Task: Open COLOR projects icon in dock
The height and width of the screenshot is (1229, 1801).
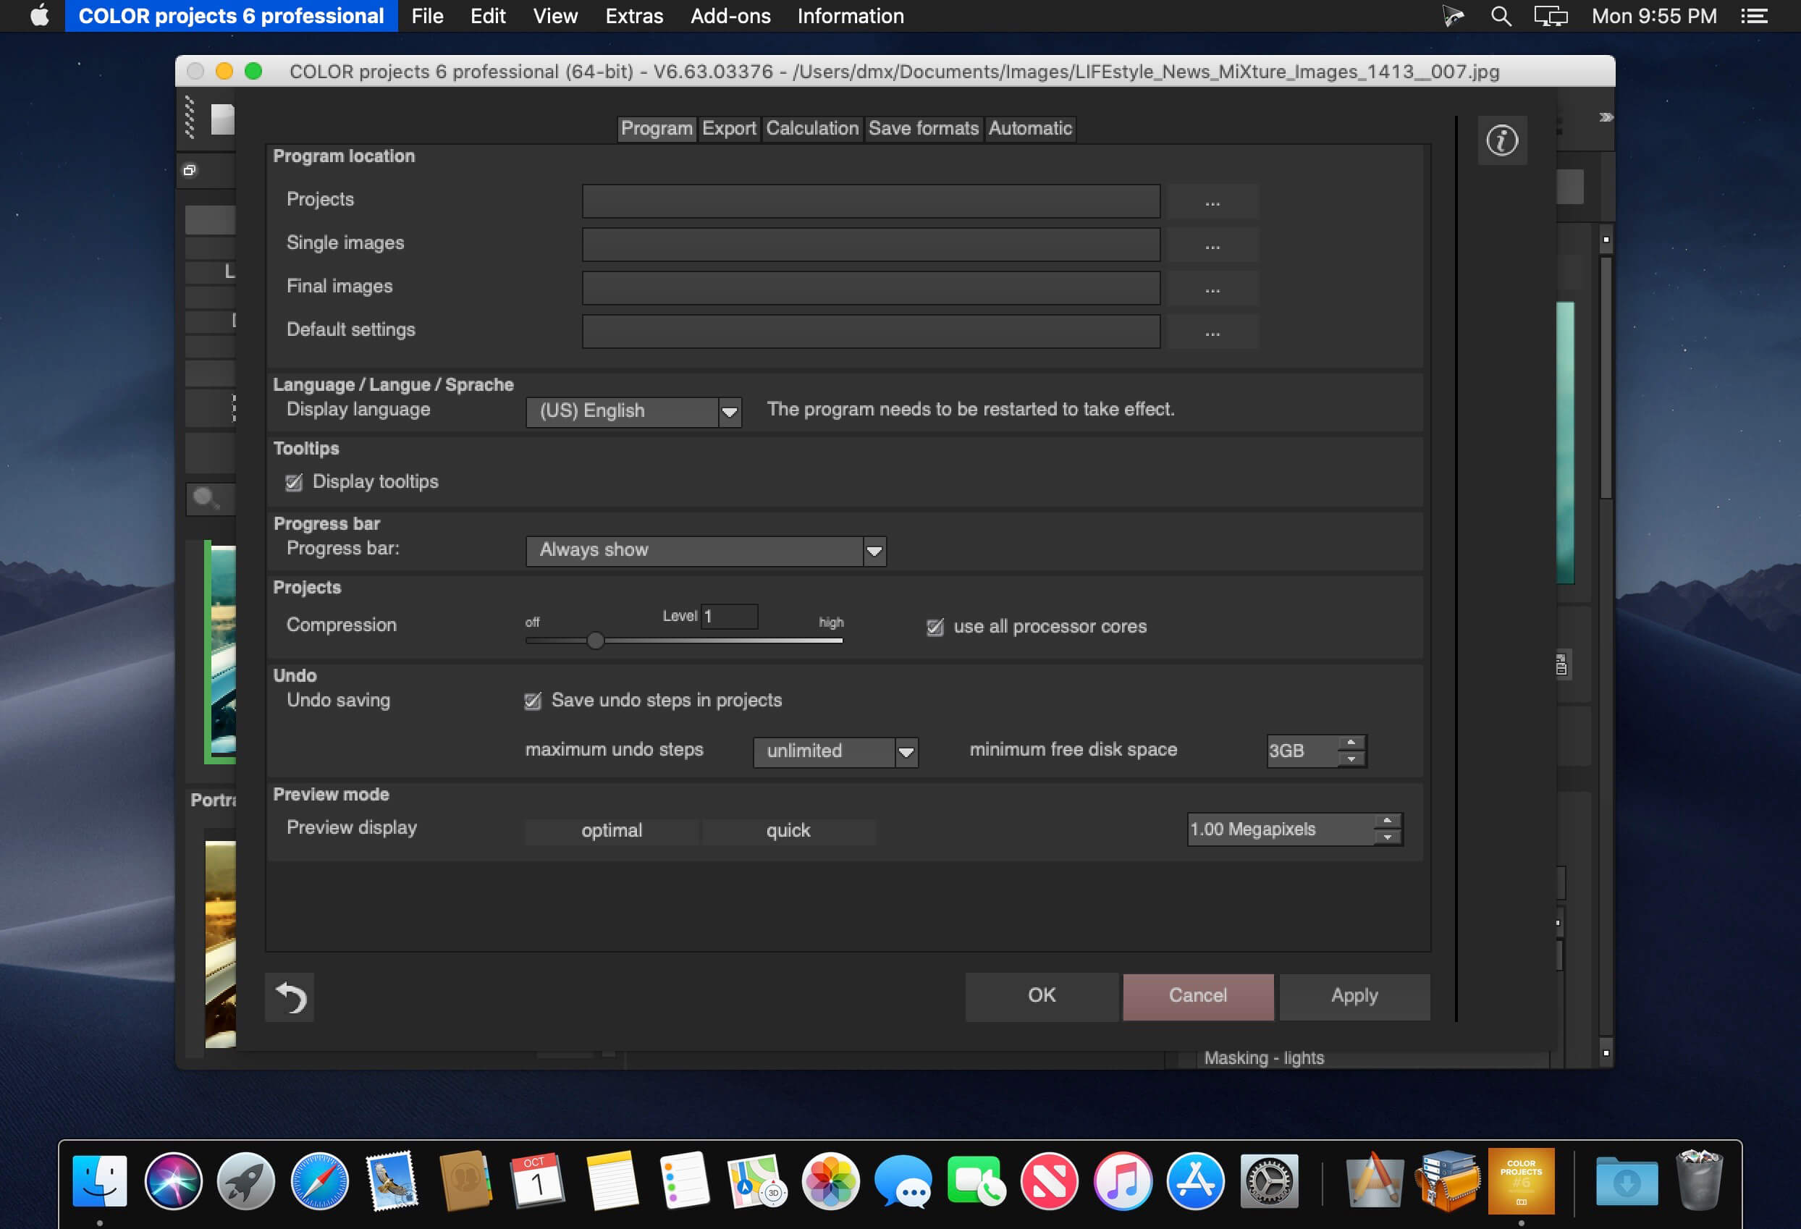Action: click(1520, 1181)
